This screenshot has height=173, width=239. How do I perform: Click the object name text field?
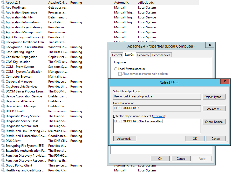click(157, 126)
